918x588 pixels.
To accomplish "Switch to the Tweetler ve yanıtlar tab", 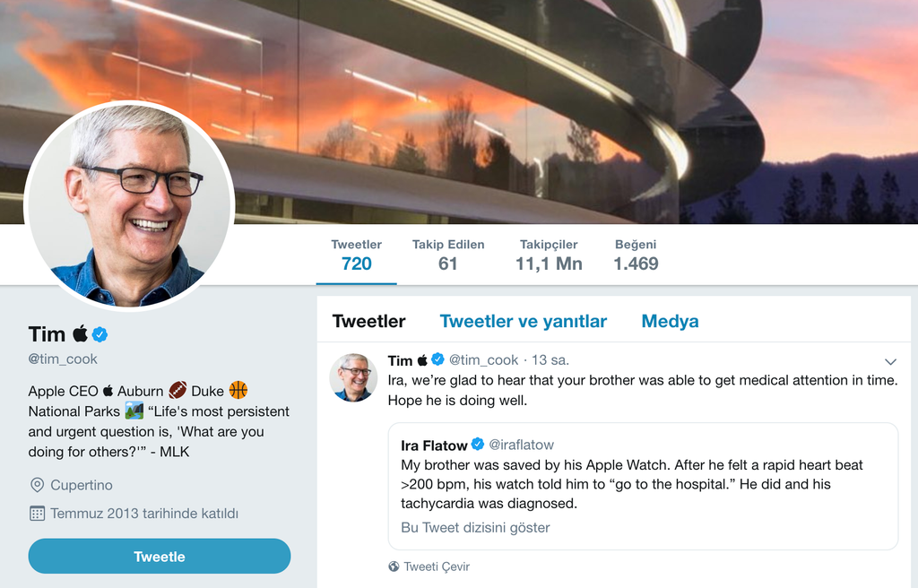I will [x=523, y=321].
